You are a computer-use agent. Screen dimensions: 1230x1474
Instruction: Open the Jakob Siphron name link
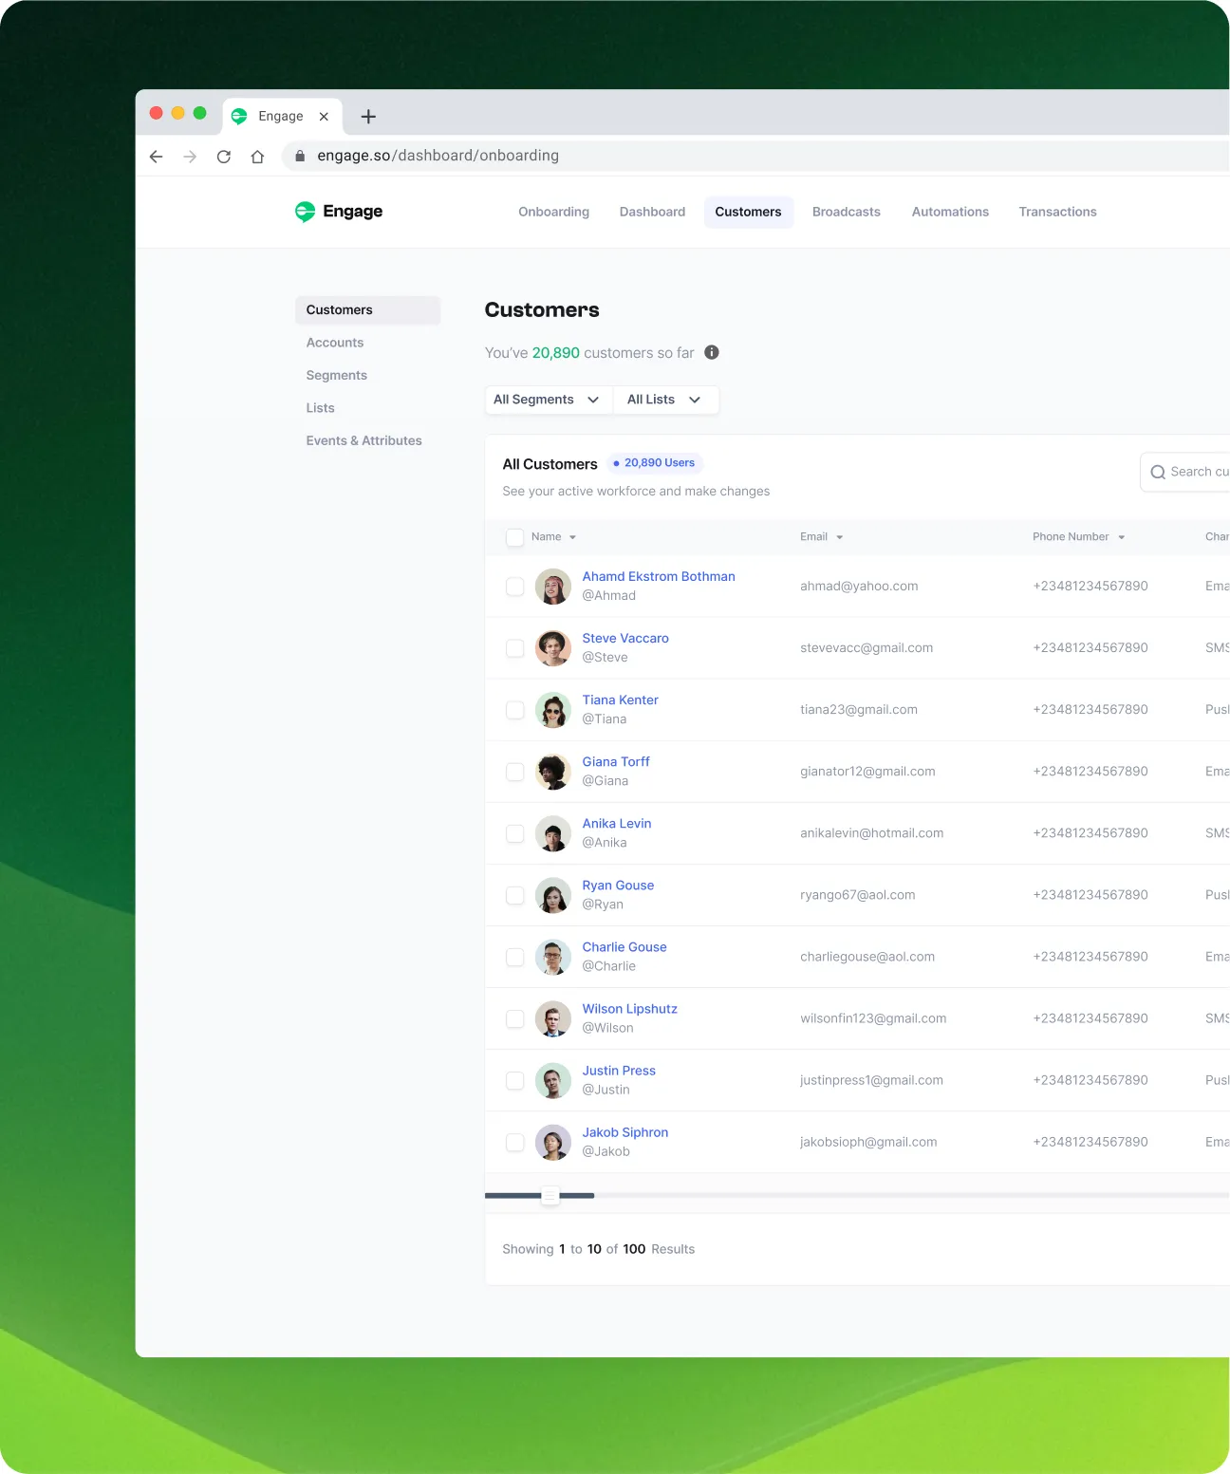click(624, 1132)
